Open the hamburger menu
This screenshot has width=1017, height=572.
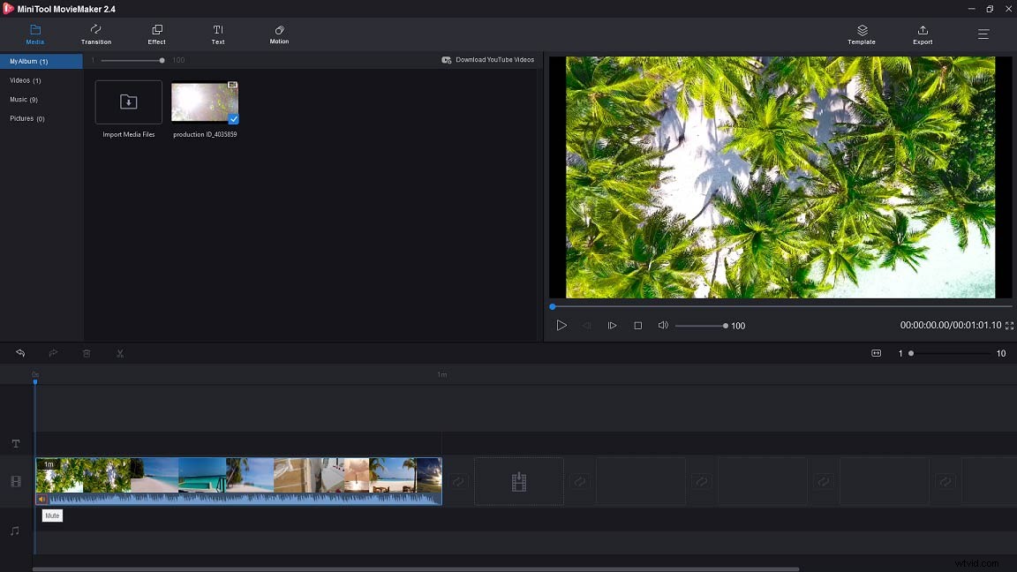coord(983,34)
